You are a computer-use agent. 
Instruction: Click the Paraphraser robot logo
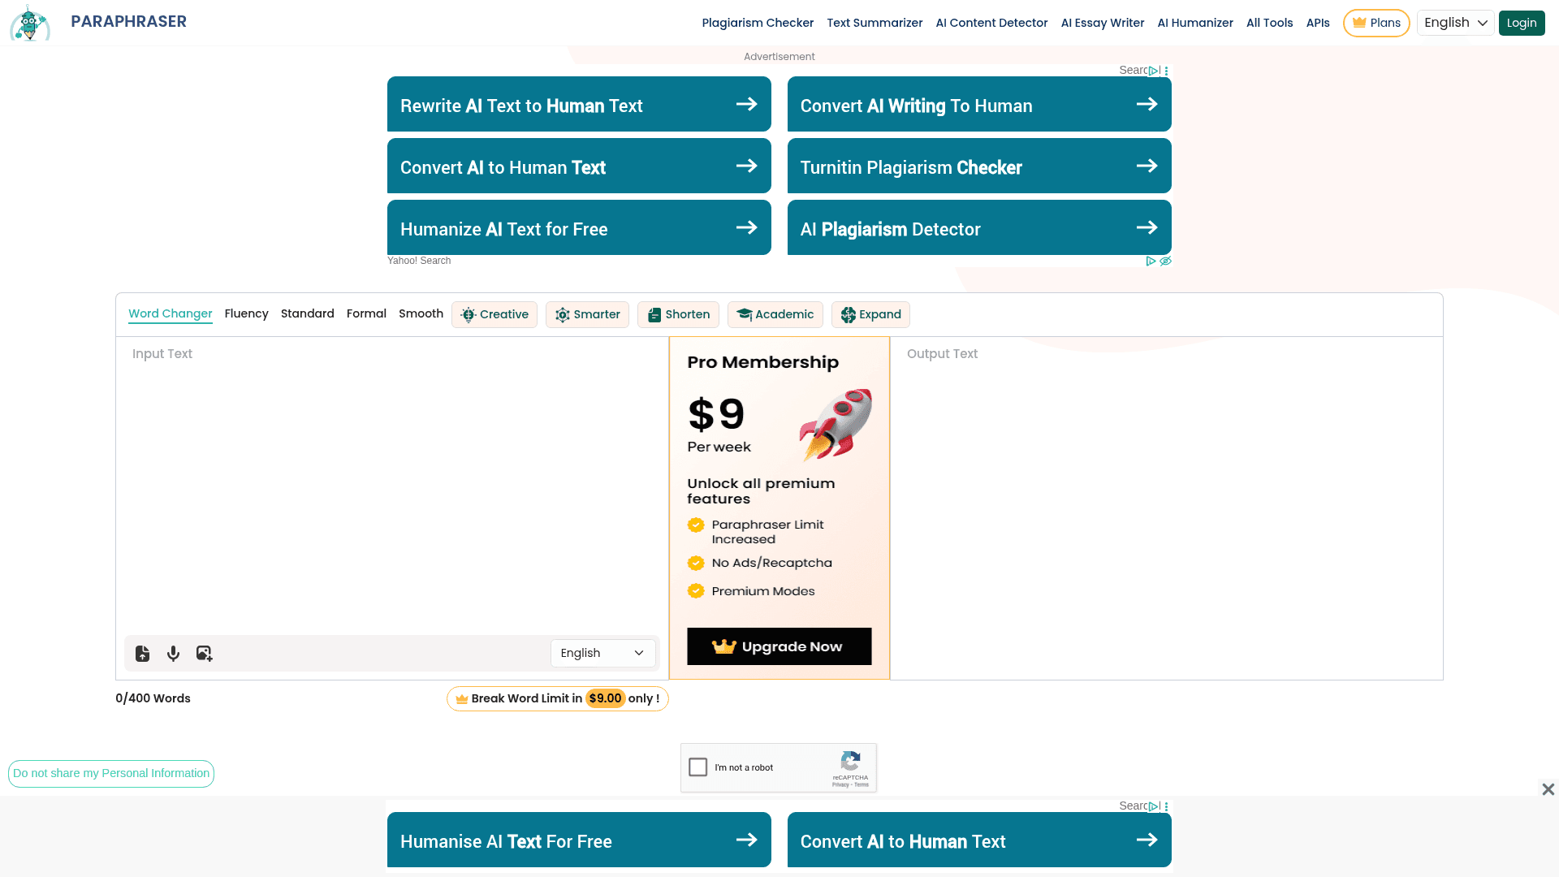pos(30,23)
